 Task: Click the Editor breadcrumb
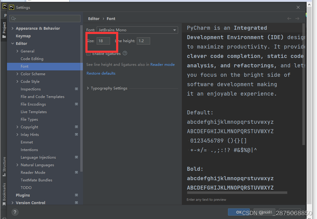click(94, 19)
